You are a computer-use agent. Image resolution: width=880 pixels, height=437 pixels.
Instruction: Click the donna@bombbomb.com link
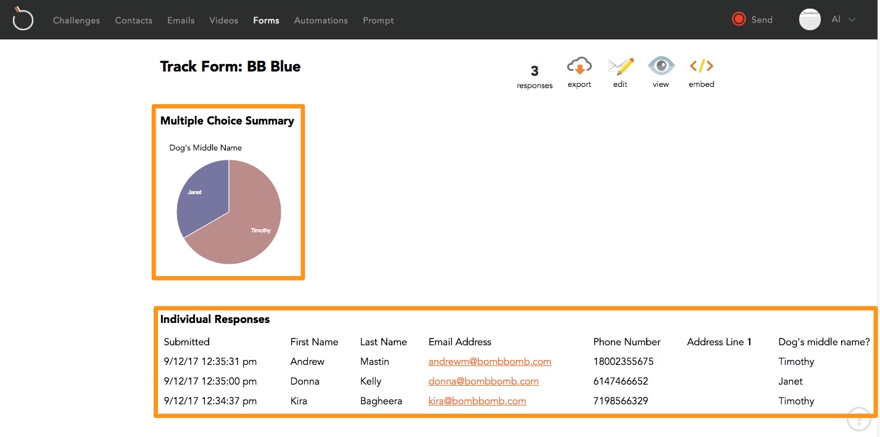[483, 382]
